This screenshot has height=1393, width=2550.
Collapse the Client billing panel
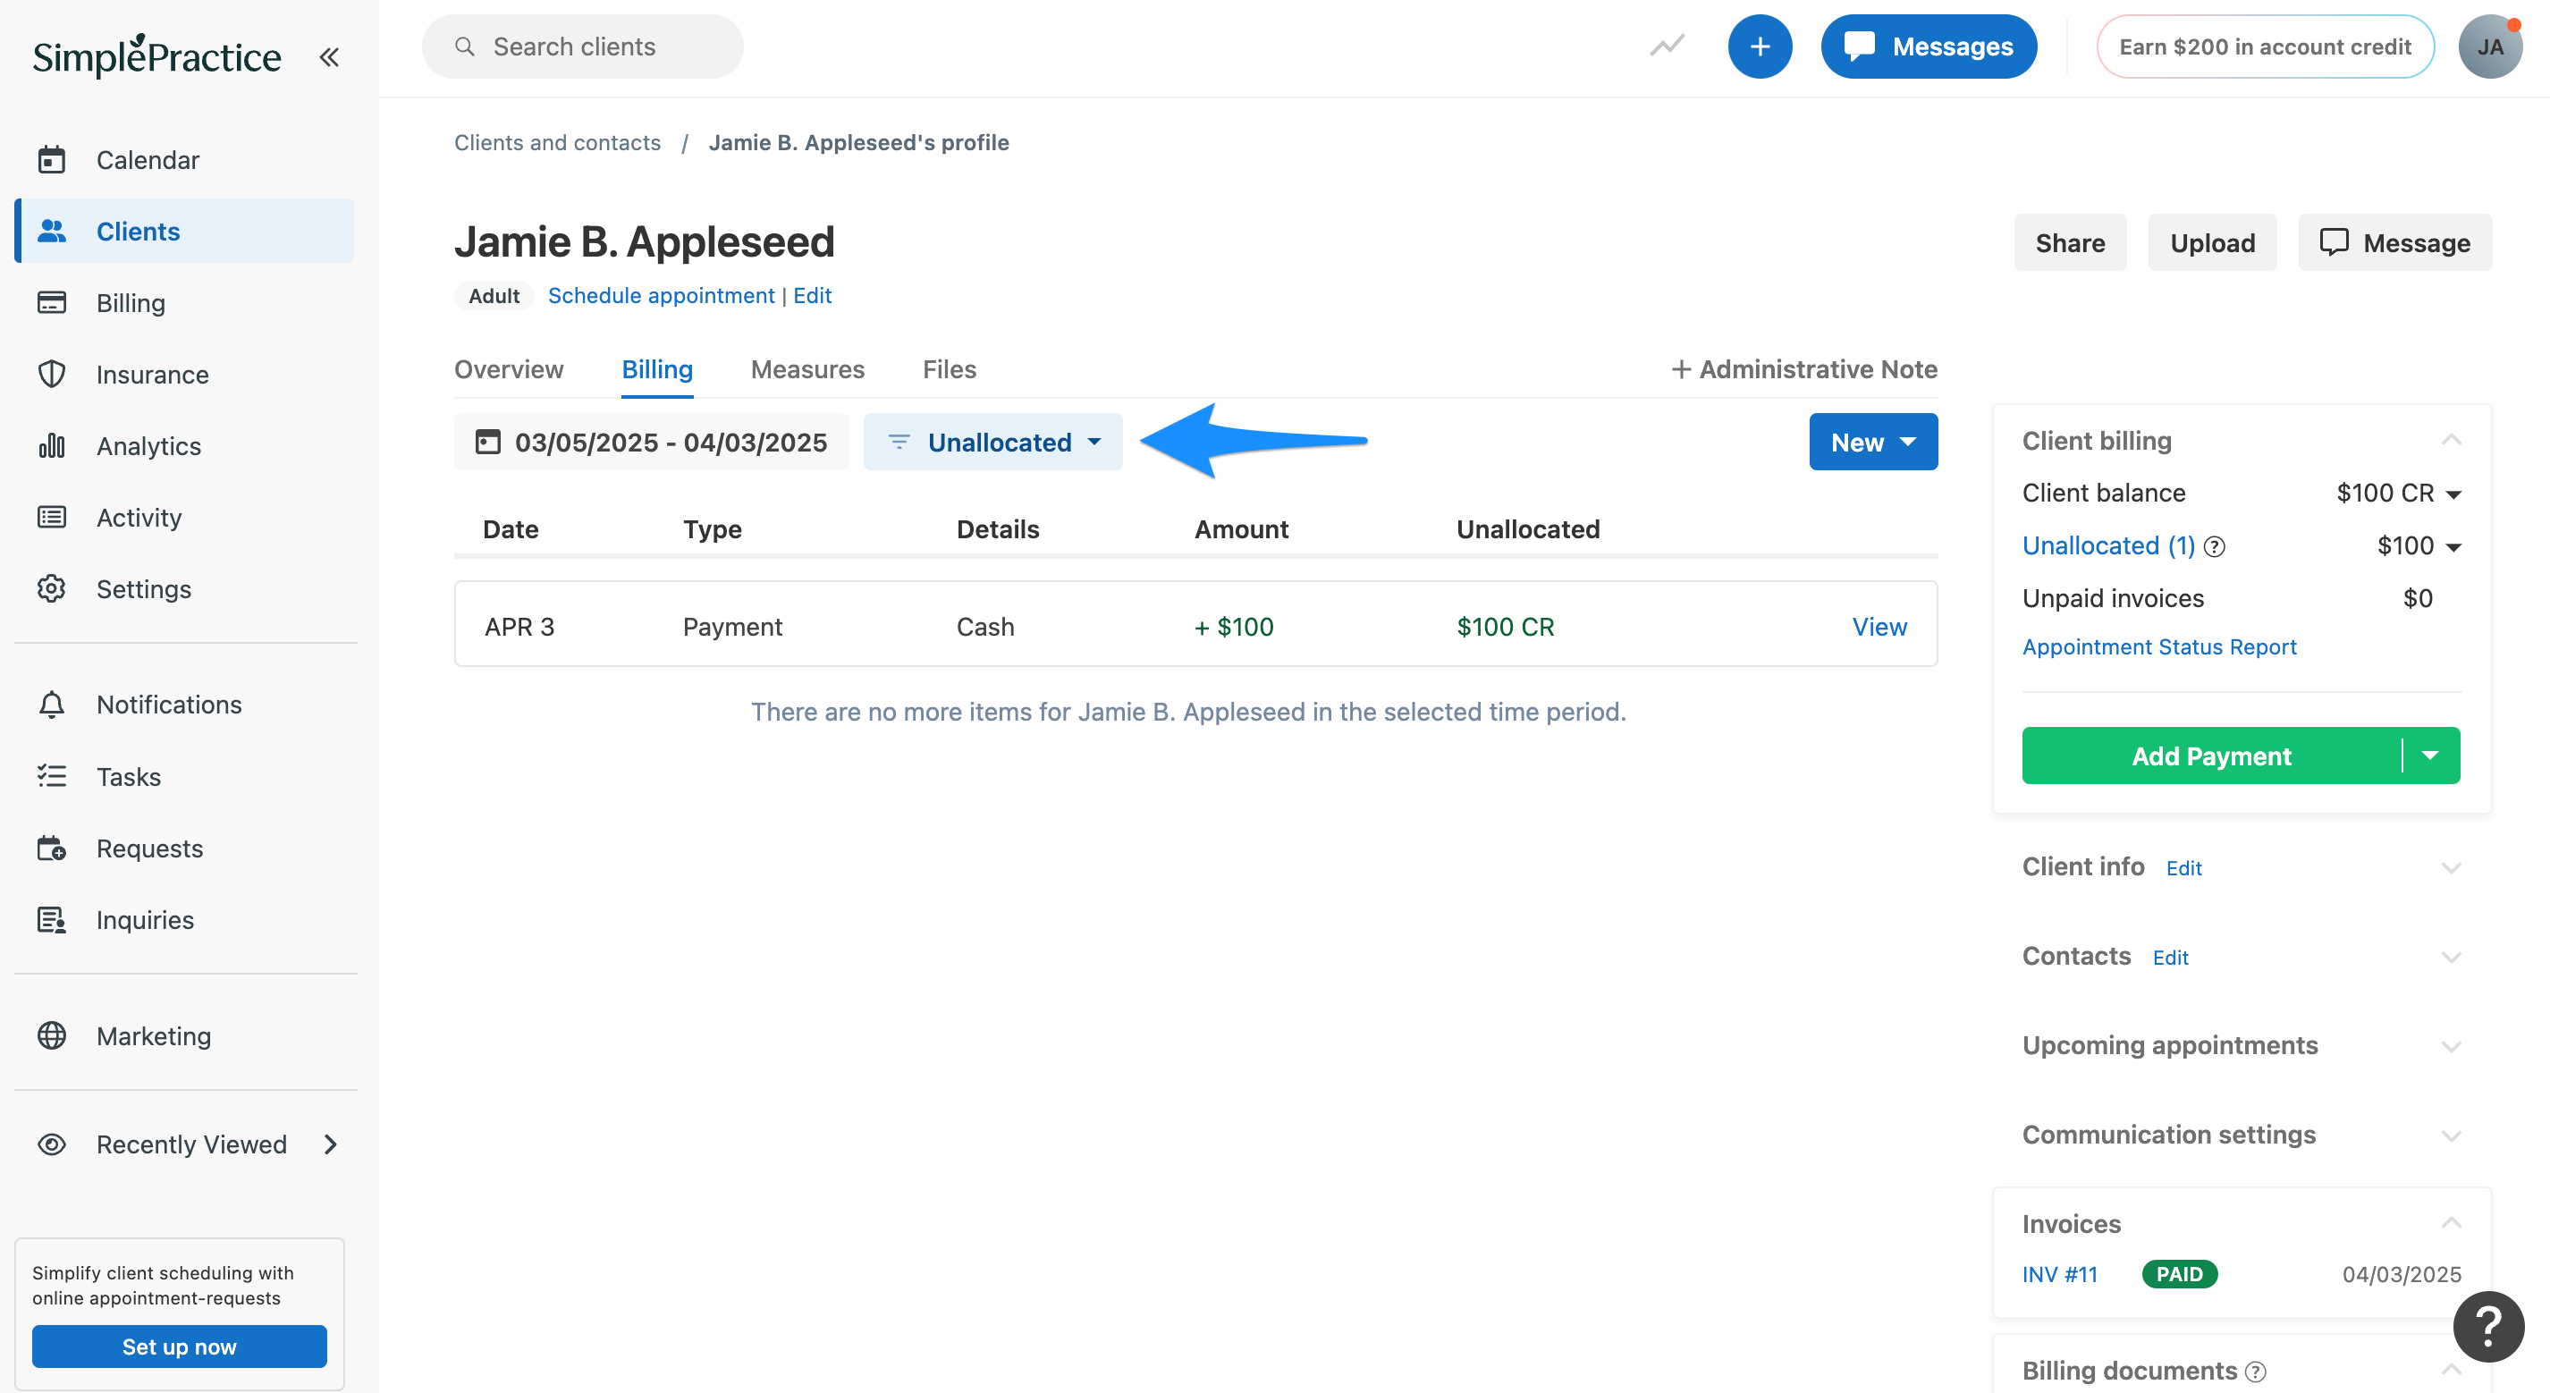tap(2451, 440)
